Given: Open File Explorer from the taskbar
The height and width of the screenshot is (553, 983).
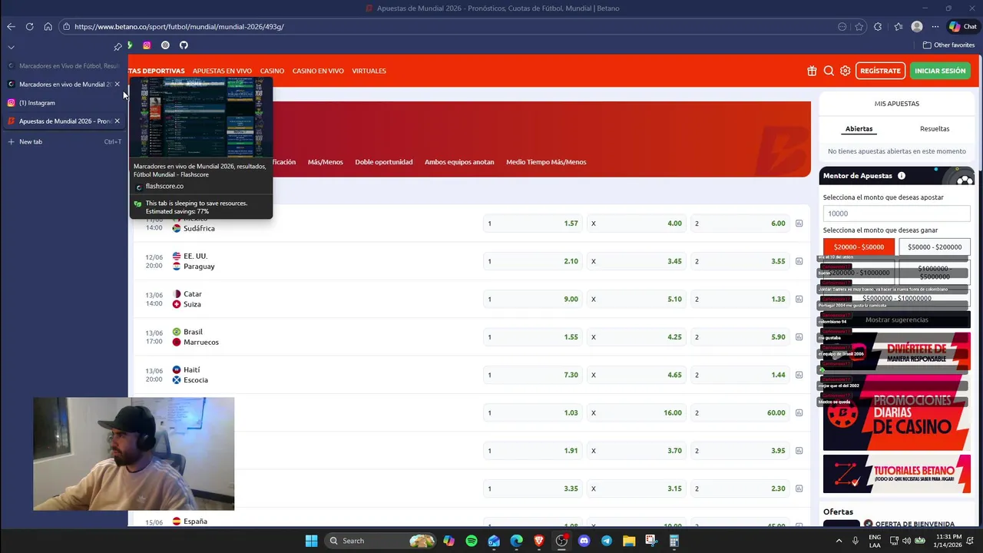Looking at the screenshot, I should [x=629, y=541].
